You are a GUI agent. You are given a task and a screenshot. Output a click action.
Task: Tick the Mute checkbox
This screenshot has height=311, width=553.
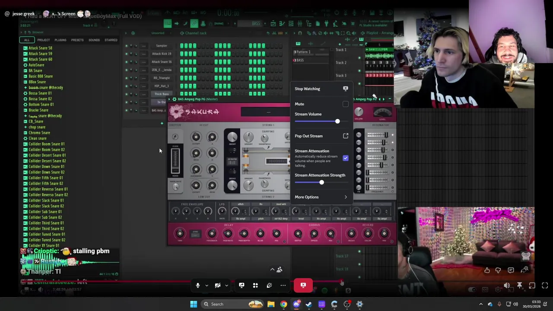click(346, 104)
